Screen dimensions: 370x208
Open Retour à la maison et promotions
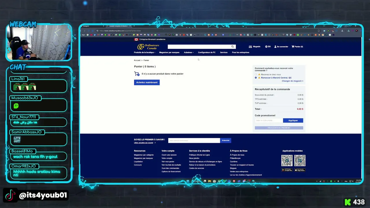click(x=202, y=165)
